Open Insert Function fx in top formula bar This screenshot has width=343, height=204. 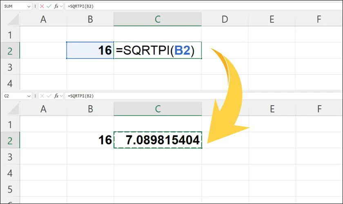point(56,7)
